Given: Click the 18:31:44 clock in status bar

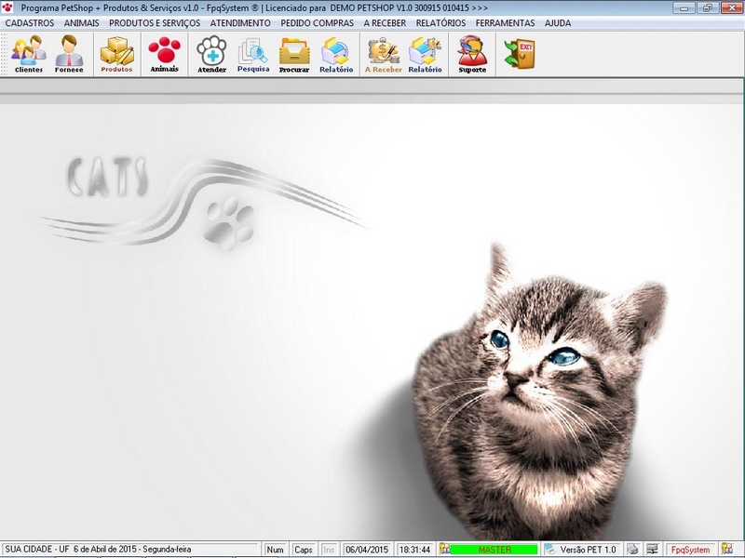Looking at the screenshot, I should pyautogui.click(x=414, y=550).
